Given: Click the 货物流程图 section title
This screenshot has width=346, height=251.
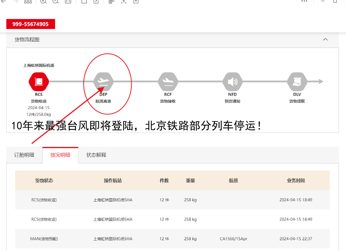Looking at the screenshot, I should point(27,39).
